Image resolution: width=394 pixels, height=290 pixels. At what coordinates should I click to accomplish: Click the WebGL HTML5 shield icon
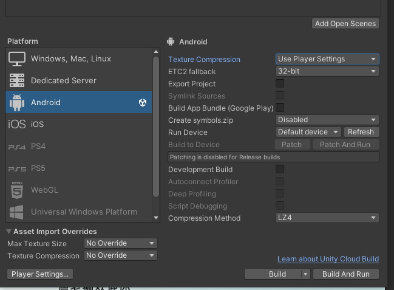coord(17,190)
